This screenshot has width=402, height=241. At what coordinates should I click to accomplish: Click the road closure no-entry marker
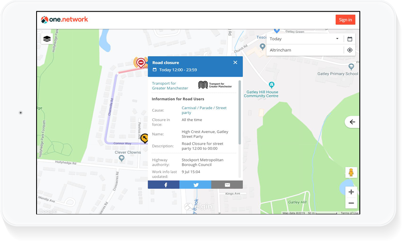[141, 63]
